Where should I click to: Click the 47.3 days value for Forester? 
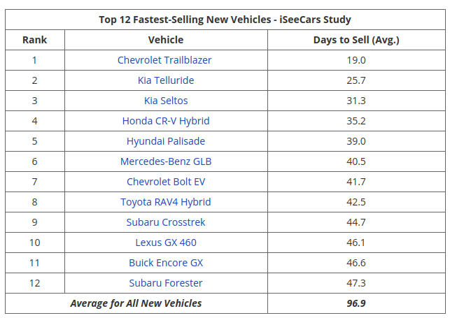click(356, 283)
